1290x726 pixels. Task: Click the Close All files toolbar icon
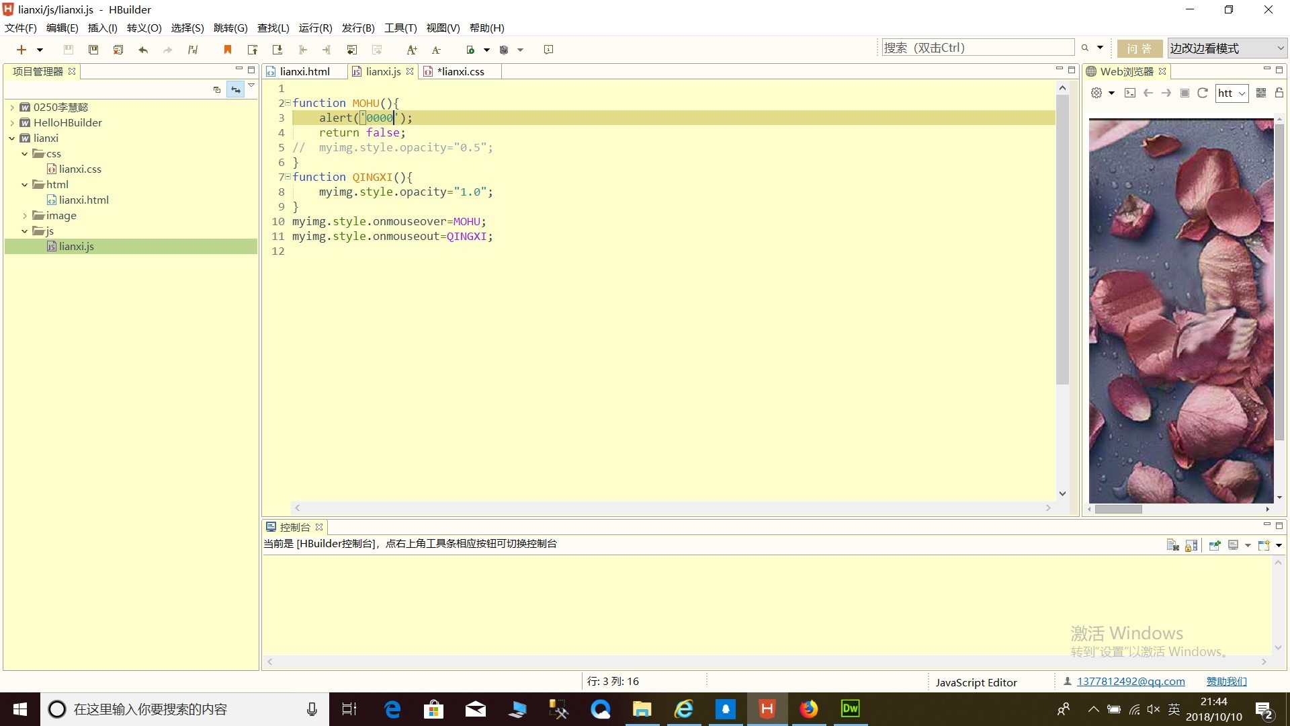pyautogui.click(x=118, y=50)
